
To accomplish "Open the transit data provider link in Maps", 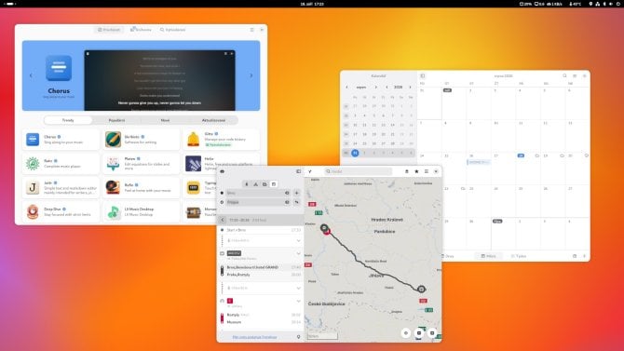I will pyautogui.click(x=254, y=337).
